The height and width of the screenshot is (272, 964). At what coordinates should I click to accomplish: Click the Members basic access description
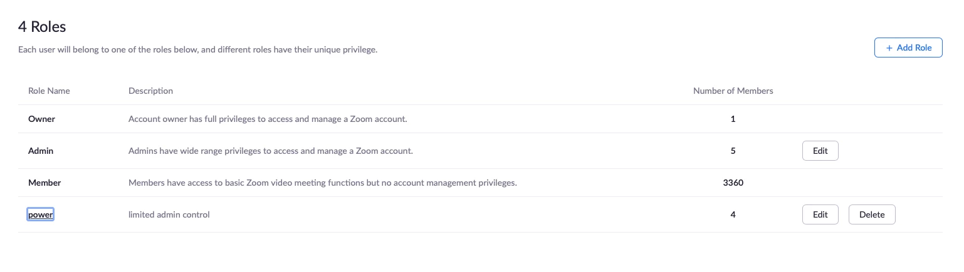(322, 183)
